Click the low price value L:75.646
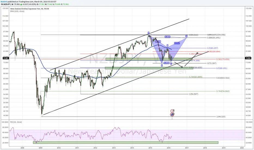The width and height of the screenshot is (254, 150). click(57, 4)
